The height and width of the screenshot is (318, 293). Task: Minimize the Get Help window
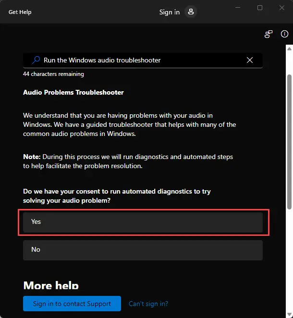point(238,8)
